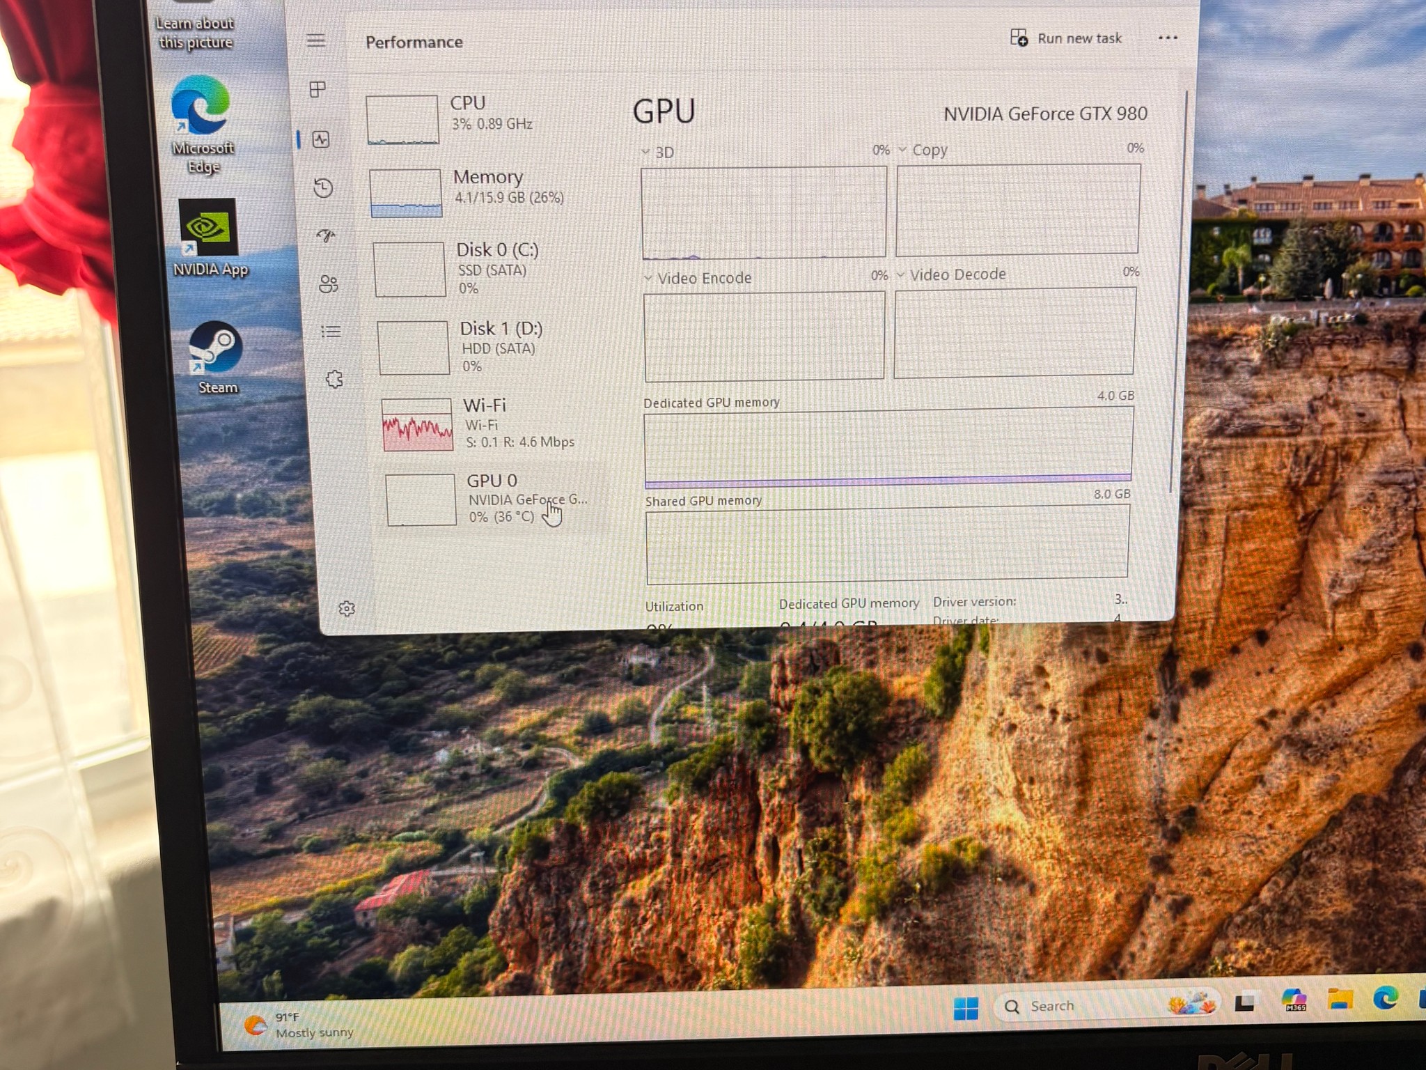Image resolution: width=1426 pixels, height=1070 pixels.
Task: Click Learn about this picture desktop icon
Action: click(194, 28)
